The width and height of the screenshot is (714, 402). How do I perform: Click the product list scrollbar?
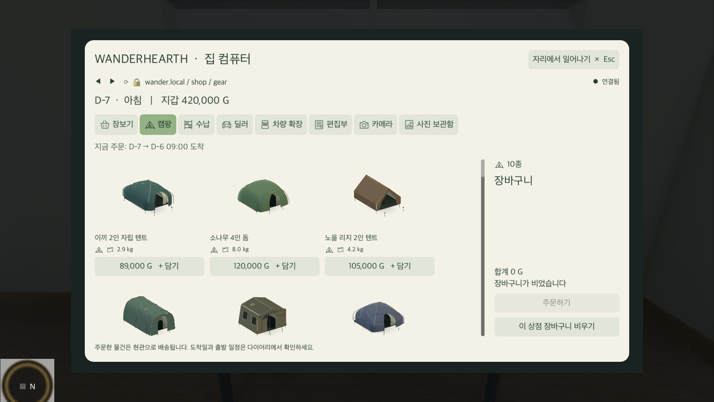(x=483, y=248)
